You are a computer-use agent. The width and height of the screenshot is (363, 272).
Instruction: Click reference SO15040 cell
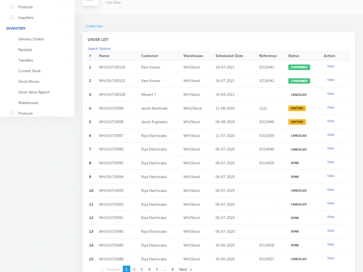point(267,122)
